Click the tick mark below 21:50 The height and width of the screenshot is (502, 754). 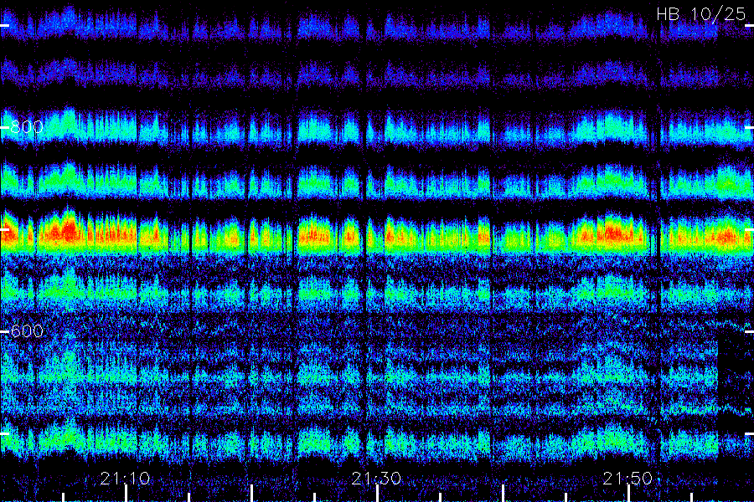[x=629, y=494]
